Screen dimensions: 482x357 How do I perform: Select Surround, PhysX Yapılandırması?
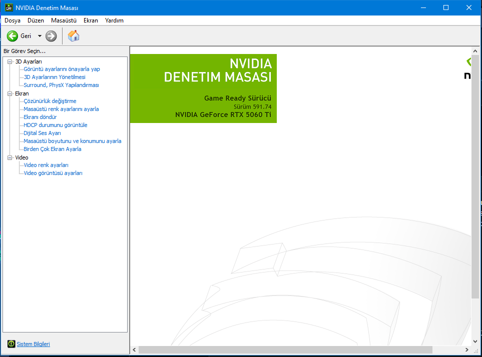point(61,85)
